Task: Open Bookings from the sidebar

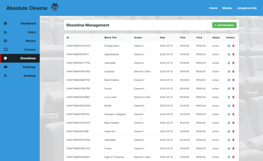Action: (20, 67)
